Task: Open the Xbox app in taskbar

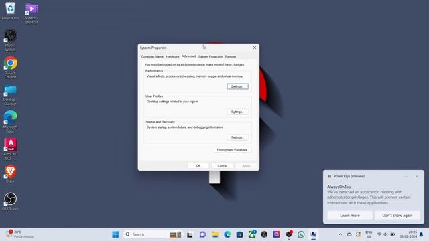Action: pos(252,234)
